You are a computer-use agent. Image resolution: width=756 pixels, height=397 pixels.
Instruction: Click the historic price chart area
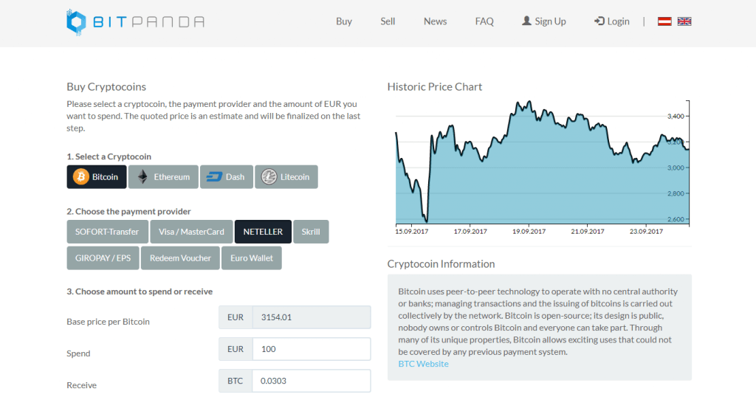click(543, 162)
